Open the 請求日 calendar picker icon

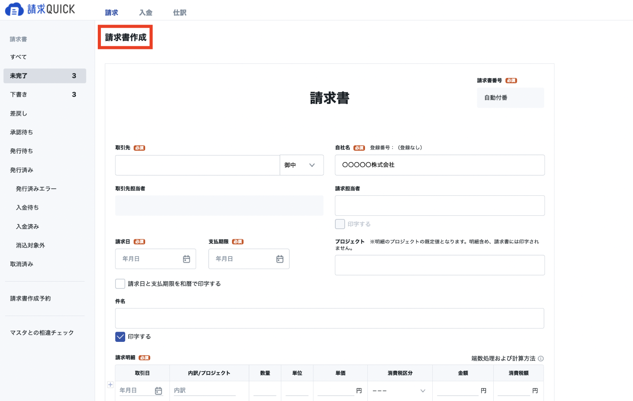point(187,259)
